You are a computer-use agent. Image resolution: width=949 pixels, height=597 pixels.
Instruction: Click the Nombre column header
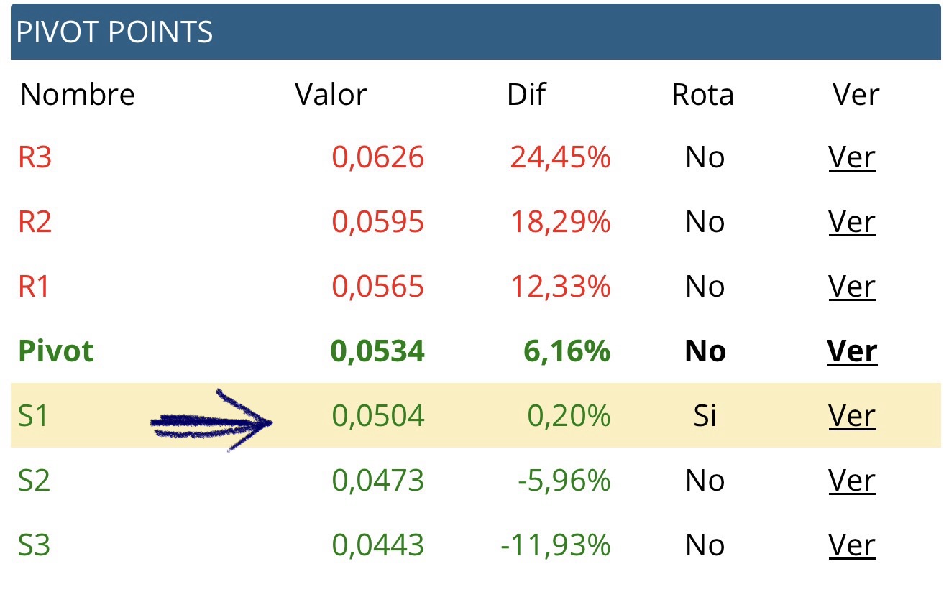point(78,95)
